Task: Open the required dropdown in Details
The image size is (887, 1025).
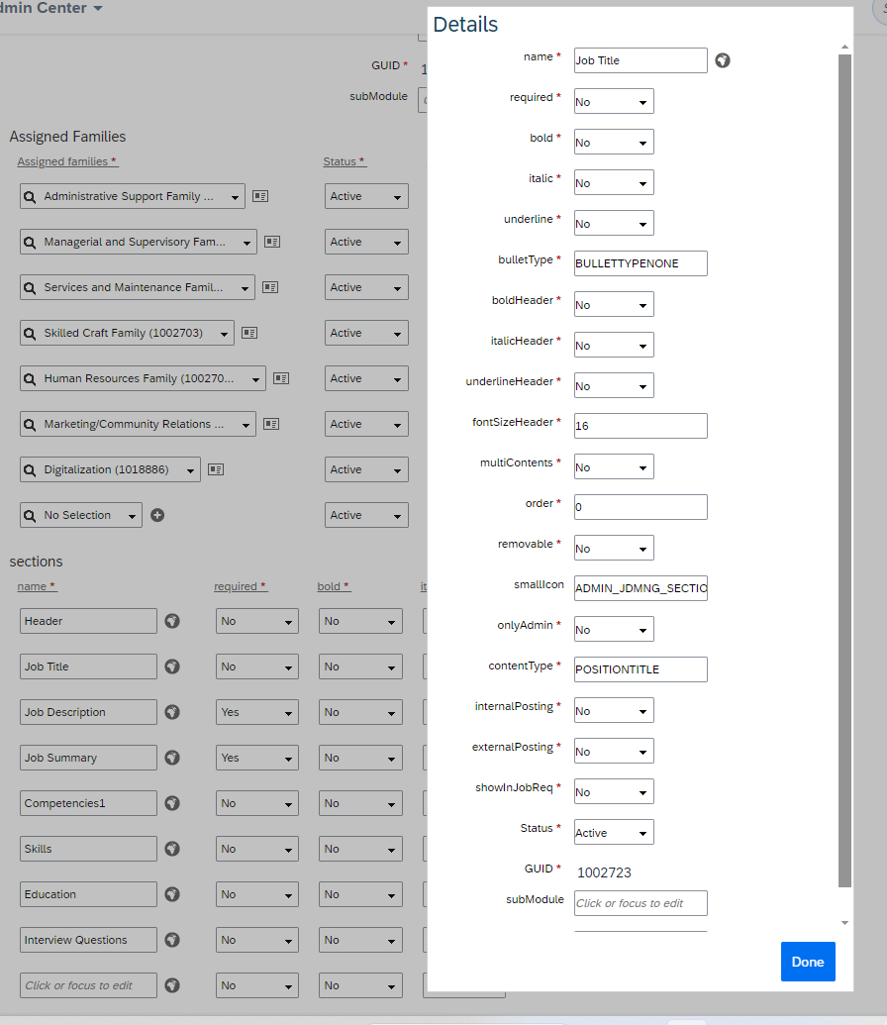Action: point(614,101)
